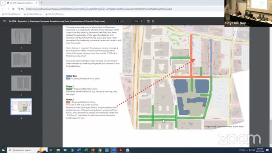Click the green legend swatch under Phase 1
Image resolution: width=272 pixels, height=153 pixels.
pyautogui.click(x=69, y=89)
